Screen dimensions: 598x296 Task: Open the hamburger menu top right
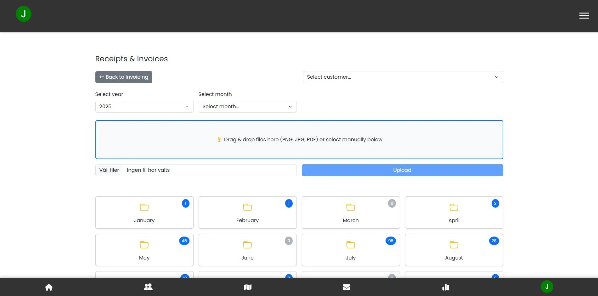tap(584, 15)
